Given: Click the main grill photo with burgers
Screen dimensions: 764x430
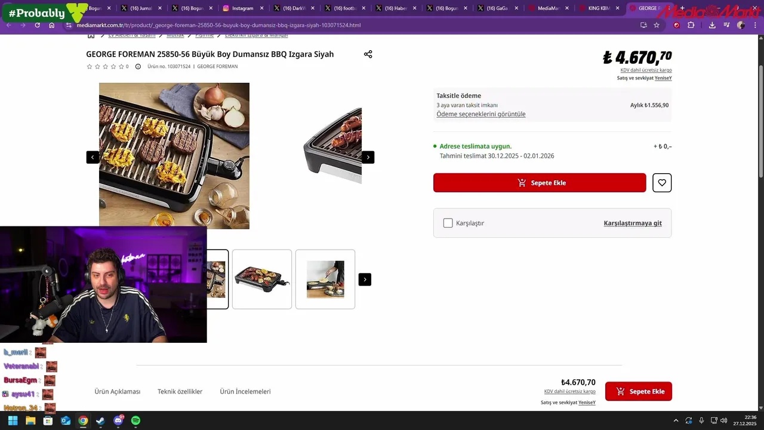Looking at the screenshot, I should click(x=174, y=156).
